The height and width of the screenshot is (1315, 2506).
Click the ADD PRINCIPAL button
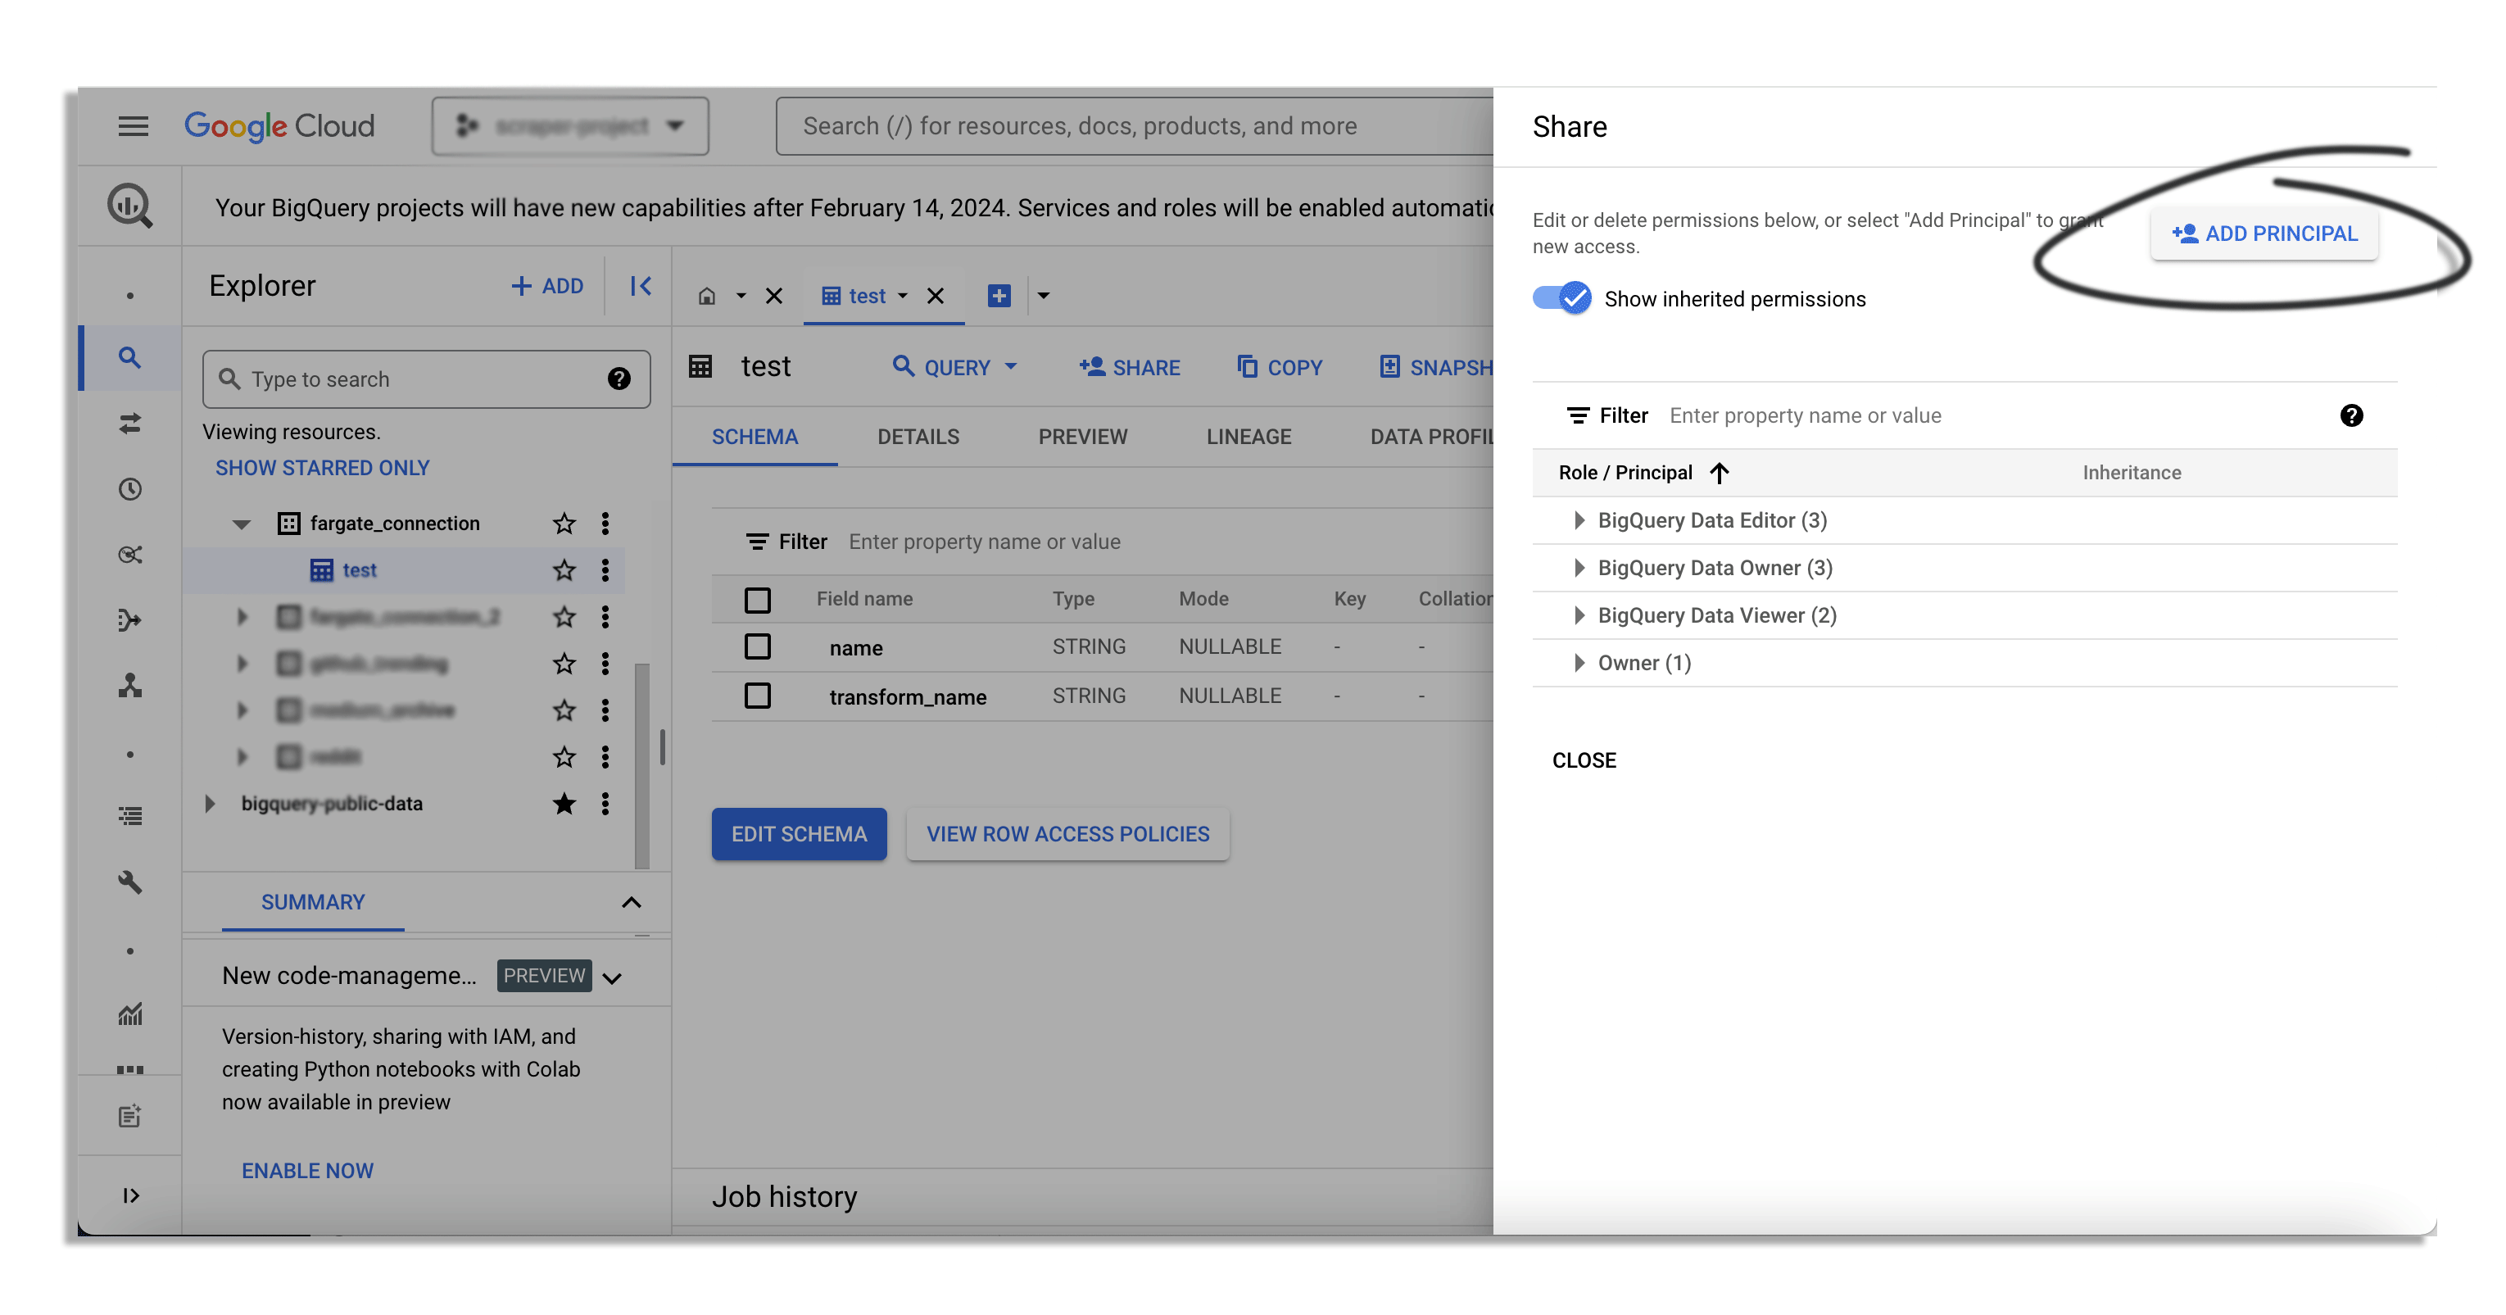2264,234
